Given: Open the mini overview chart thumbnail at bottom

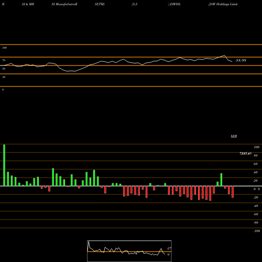Looking at the screenshot, I should [x=129, y=251].
